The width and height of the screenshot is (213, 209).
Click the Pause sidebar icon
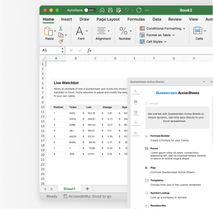[x=136, y=103]
